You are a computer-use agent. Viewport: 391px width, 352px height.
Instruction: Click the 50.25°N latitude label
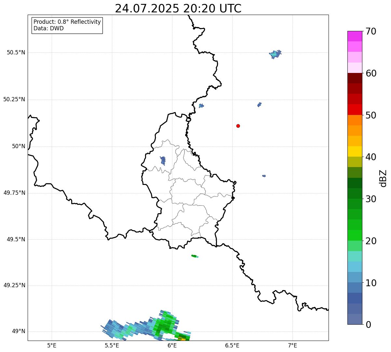(x=14, y=99)
